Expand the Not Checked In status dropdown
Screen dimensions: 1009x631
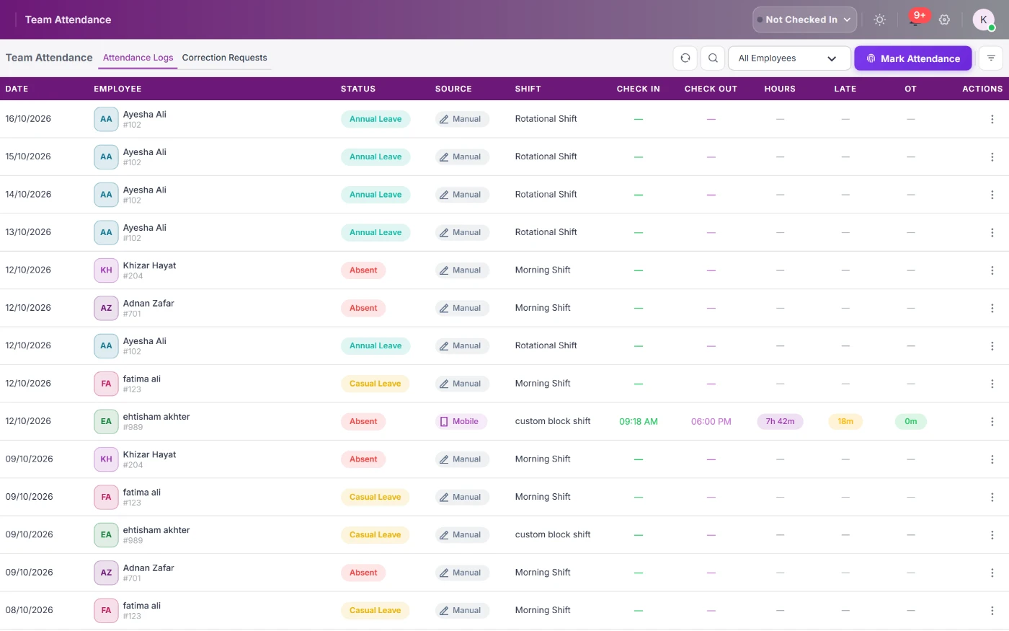point(804,20)
